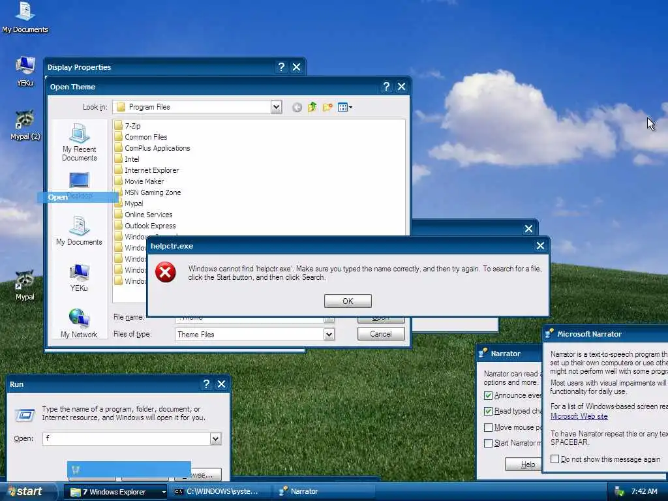Select YEKu computer in the places bar
This screenshot has width=668, height=501.
[x=79, y=278]
